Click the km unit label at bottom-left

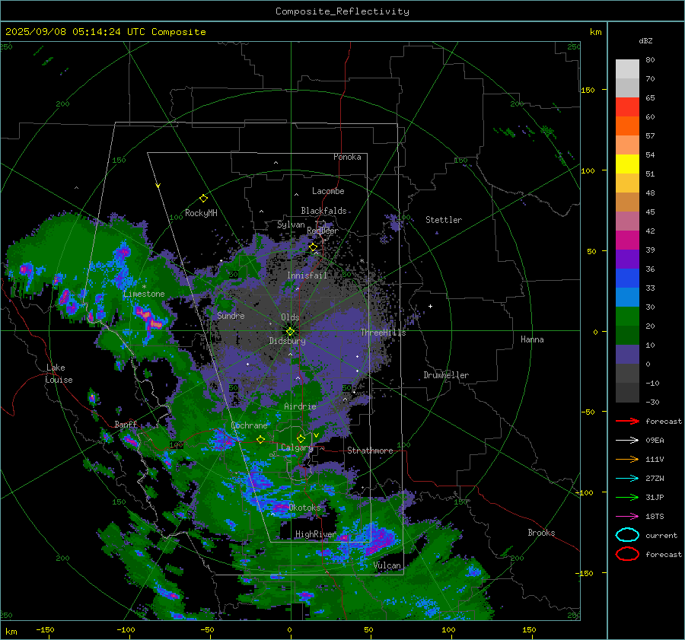(11, 632)
